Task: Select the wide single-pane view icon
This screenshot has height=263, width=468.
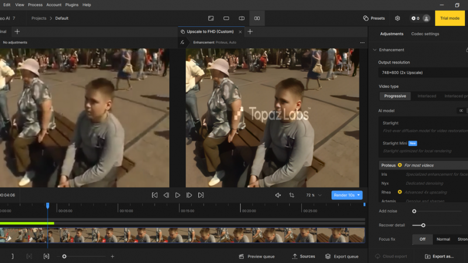Action: 226,18
